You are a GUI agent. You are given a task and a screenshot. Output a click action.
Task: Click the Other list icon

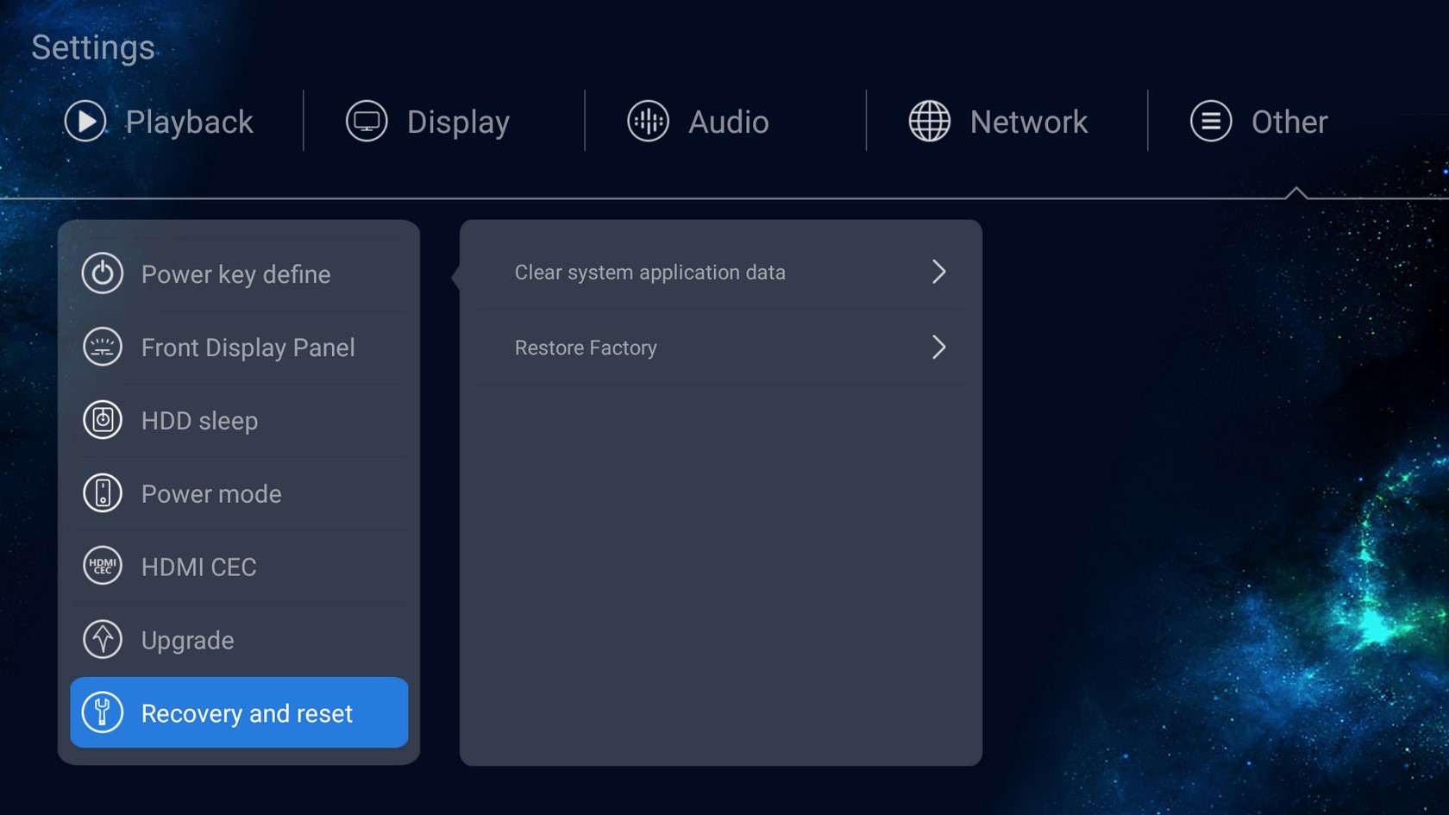1211,122
